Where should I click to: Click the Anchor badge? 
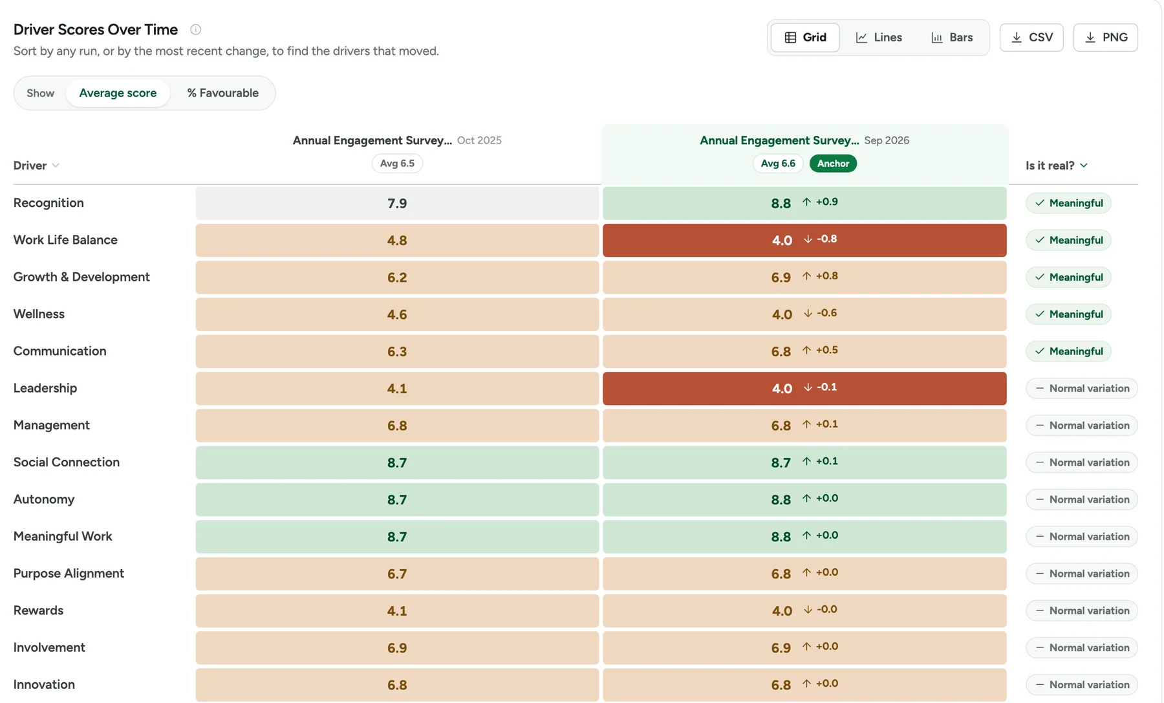[833, 164]
